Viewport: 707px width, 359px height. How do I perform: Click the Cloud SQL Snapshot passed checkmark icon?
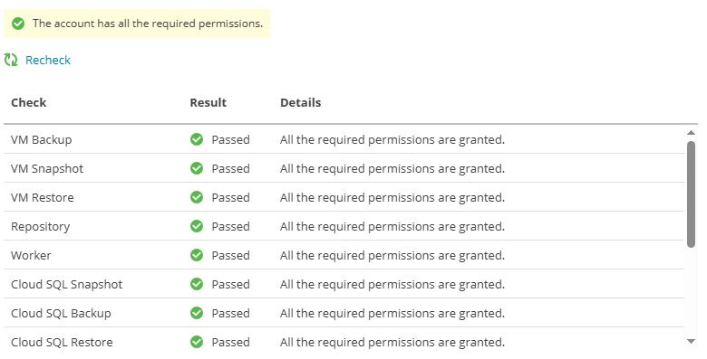197,284
